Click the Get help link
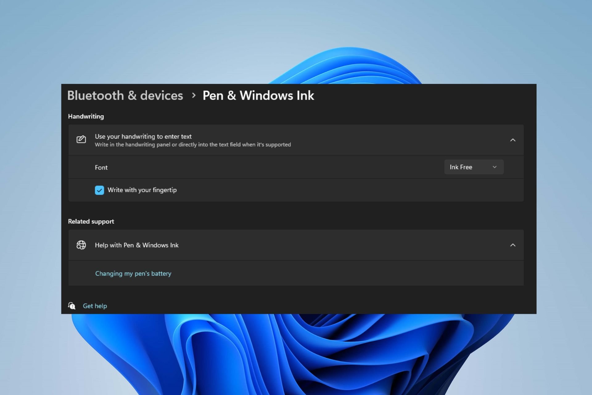The image size is (592, 395). coord(95,306)
